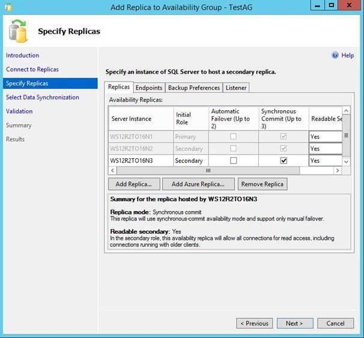The image size is (364, 338).
Task: Go to the Introduction wizard page
Action: pos(22,55)
